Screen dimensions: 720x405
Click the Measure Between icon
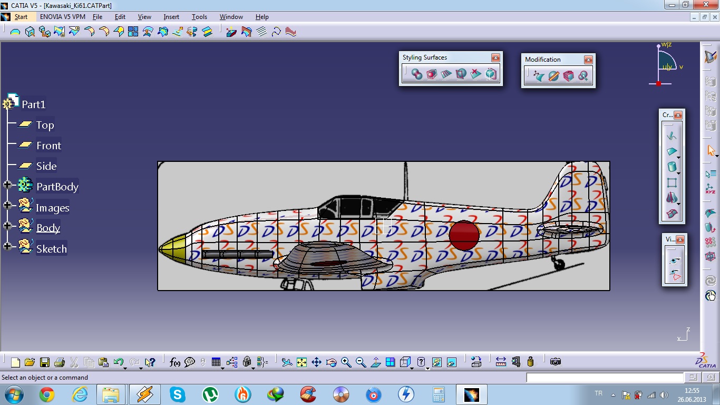click(x=501, y=362)
